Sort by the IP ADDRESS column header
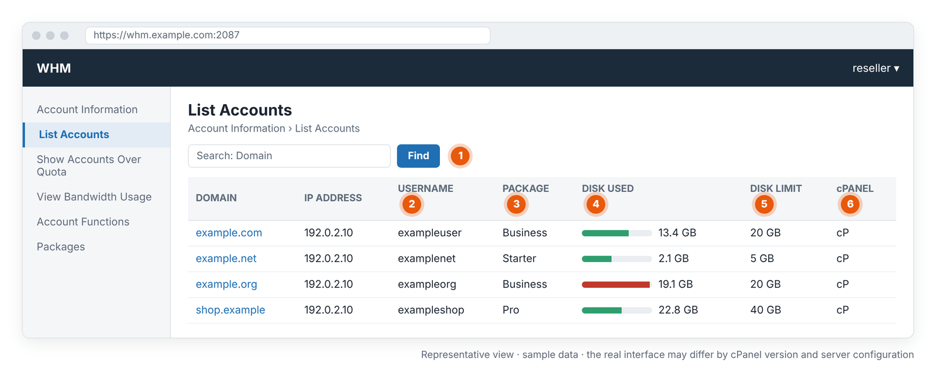This screenshot has width=936, height=383. (333, 198)
